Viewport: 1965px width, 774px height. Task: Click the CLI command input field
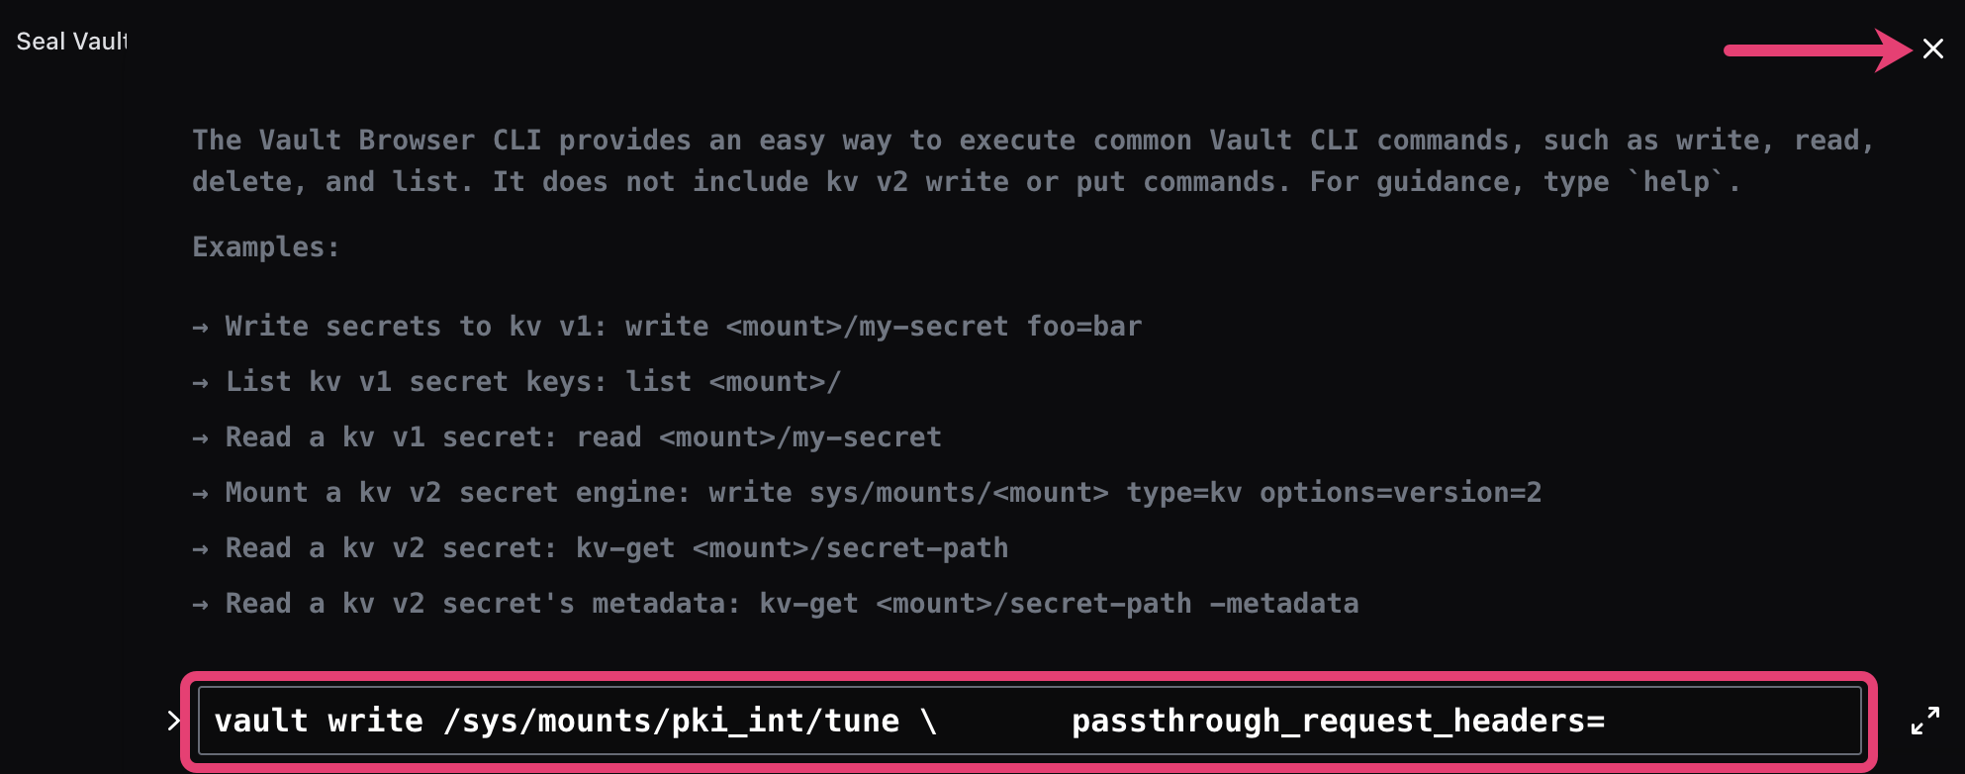[1029, 721]
